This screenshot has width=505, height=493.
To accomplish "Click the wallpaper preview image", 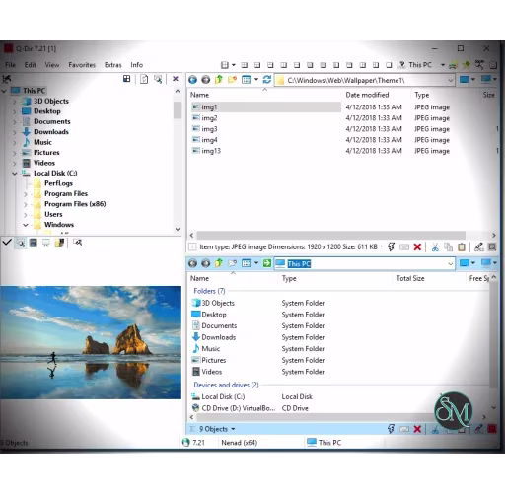I will pos(91,342).
